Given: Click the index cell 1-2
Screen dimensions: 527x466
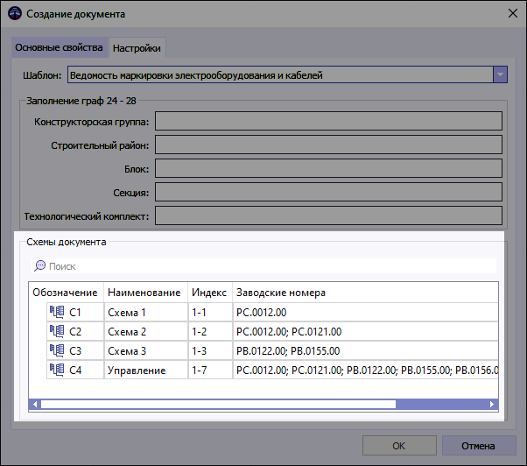Looking at the screenshot, I should click(210, 331).
